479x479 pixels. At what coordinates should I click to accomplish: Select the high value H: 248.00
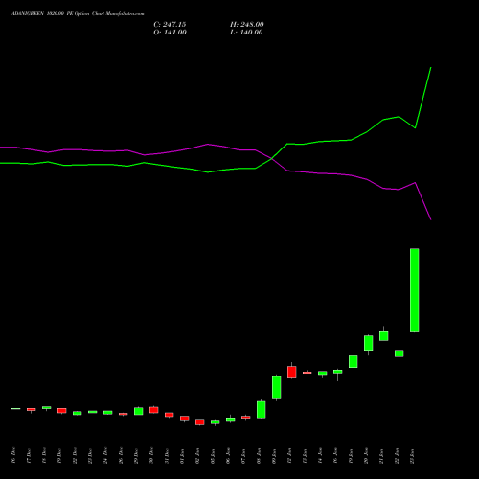click(247, 25)
